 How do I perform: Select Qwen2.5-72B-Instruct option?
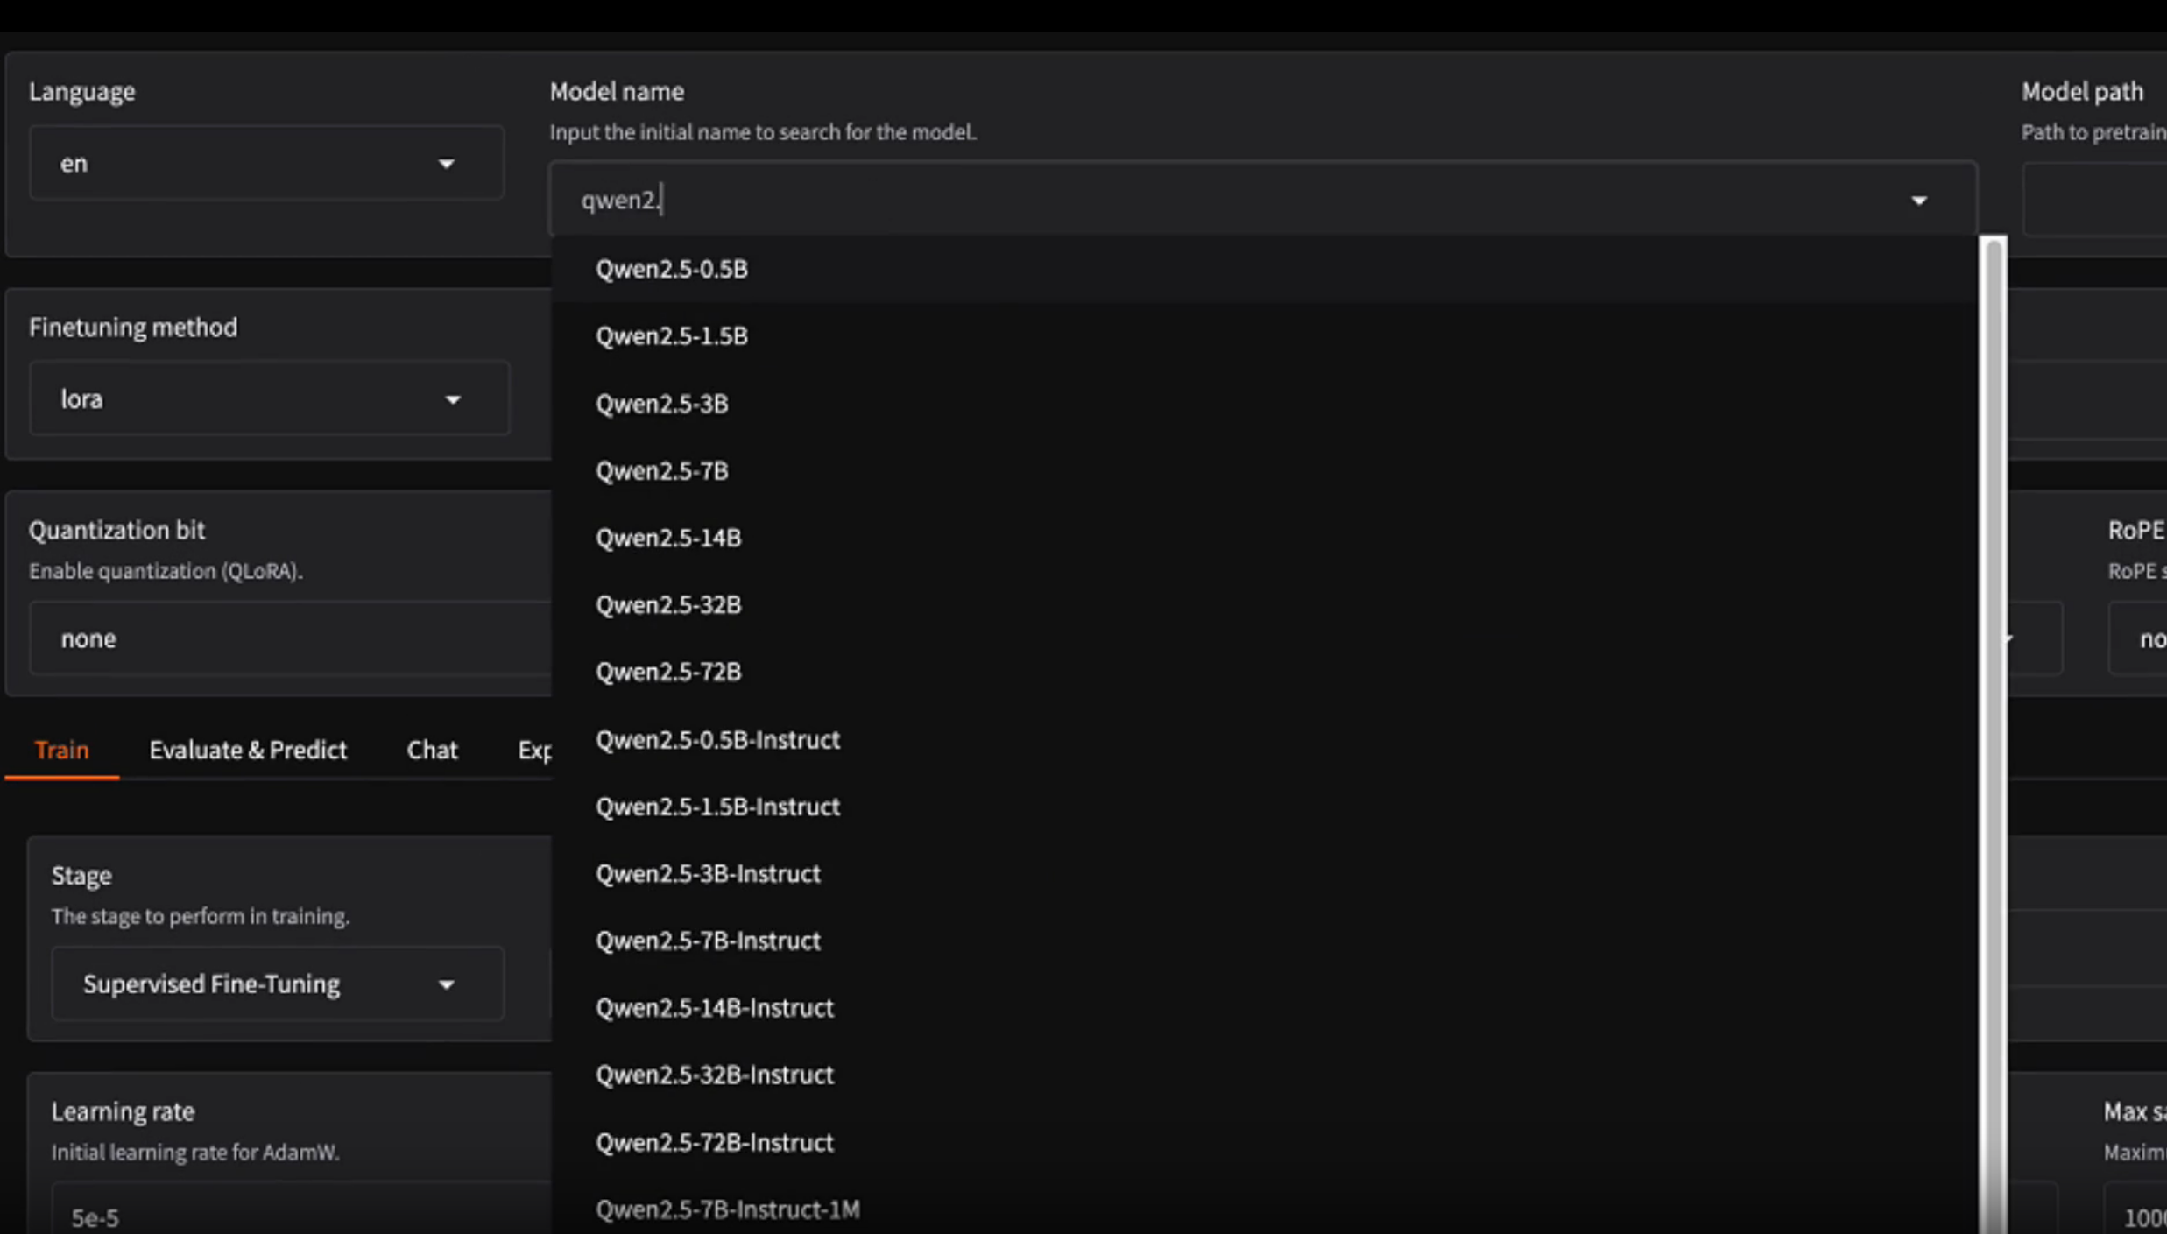[x=1264, y=1142]
